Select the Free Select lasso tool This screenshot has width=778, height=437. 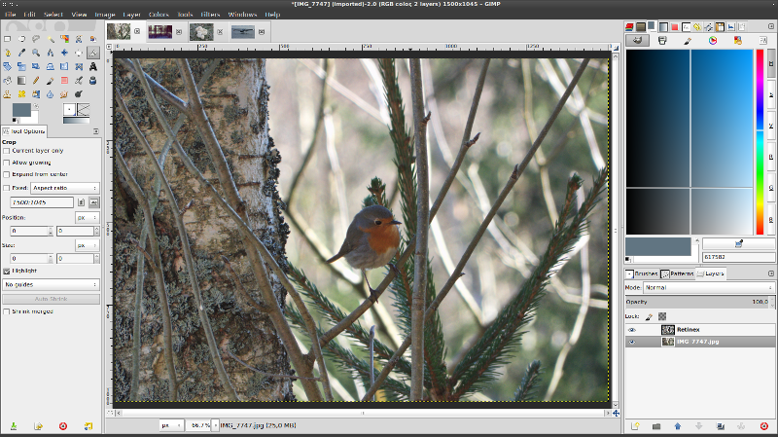36,39
